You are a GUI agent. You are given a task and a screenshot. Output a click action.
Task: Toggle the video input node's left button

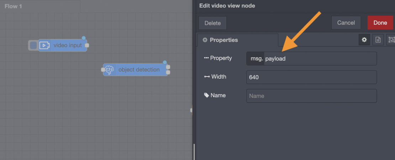[33, 46]
